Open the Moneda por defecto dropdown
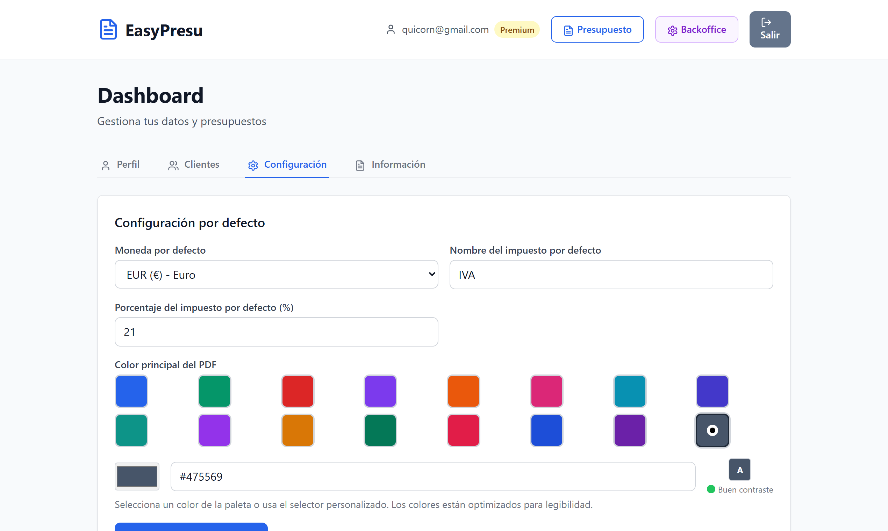 276,275
